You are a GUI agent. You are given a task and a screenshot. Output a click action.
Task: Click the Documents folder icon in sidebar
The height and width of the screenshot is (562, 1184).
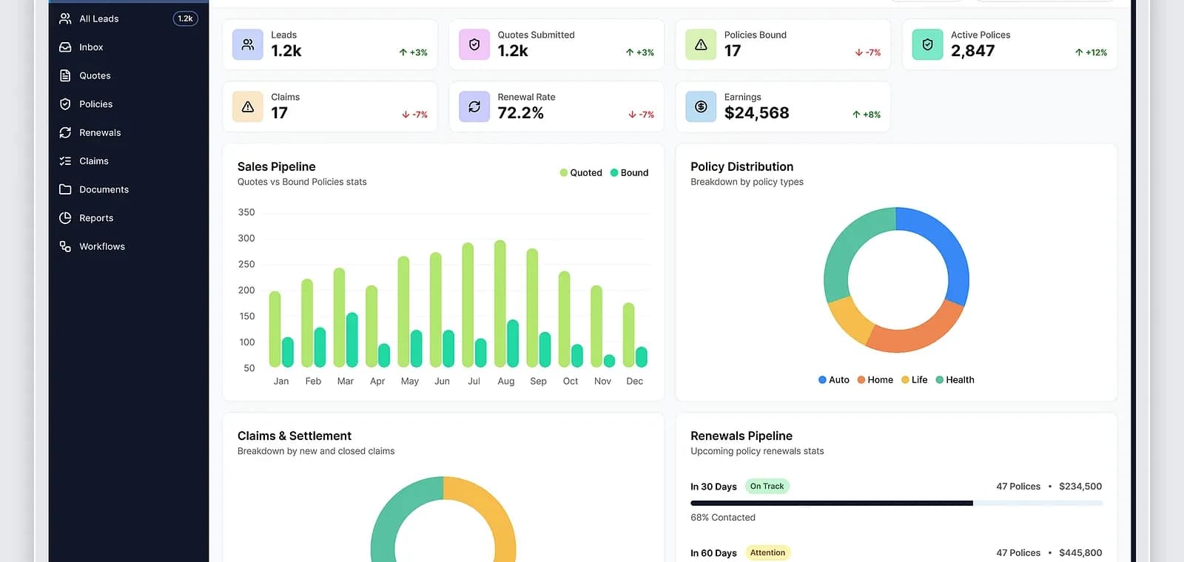(65, 189)
